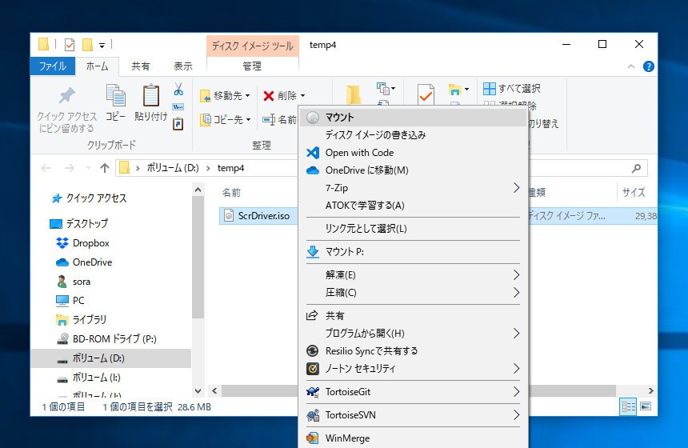688x448 pixels.
Task: Click the copy path icon in ribbon
Action: tap(178, 107)
